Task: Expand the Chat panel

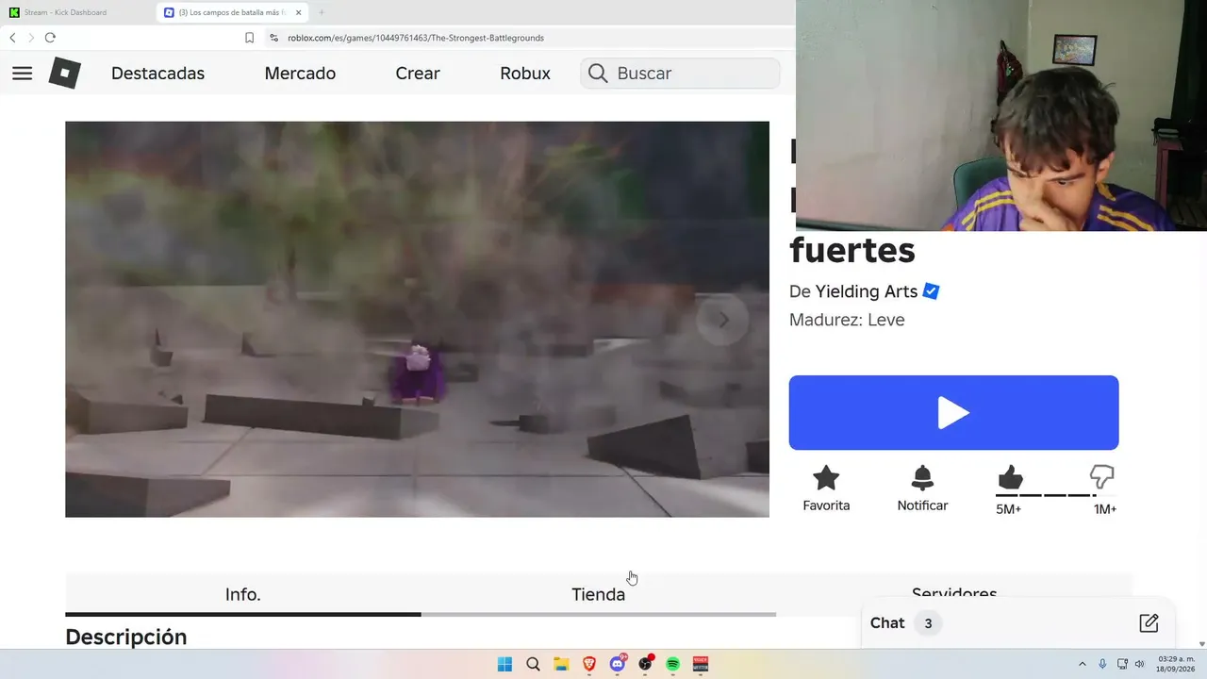Action: tap(1018, 623)
